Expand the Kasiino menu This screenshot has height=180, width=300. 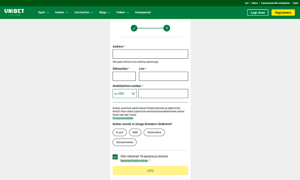tap(61, 13)
